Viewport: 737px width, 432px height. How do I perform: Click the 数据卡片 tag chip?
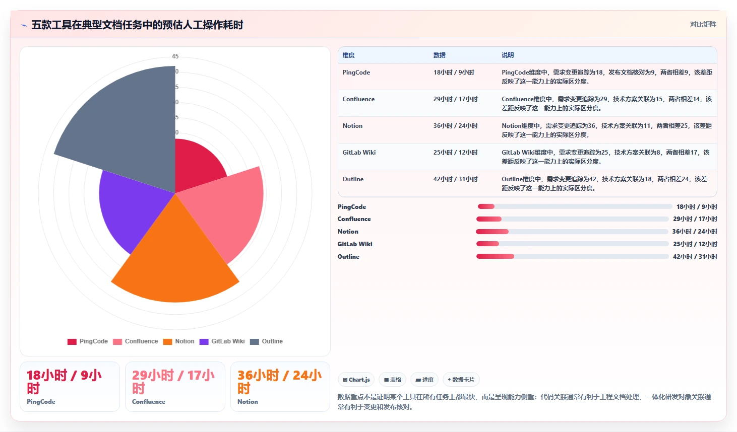[x=461, y=380]
